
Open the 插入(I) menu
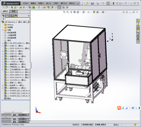[x=49, y=4]
